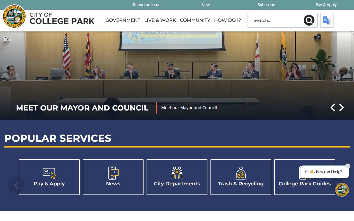Click the search magnifier button
The height and width of the screenshot is (221, 354).
point(309,20)
